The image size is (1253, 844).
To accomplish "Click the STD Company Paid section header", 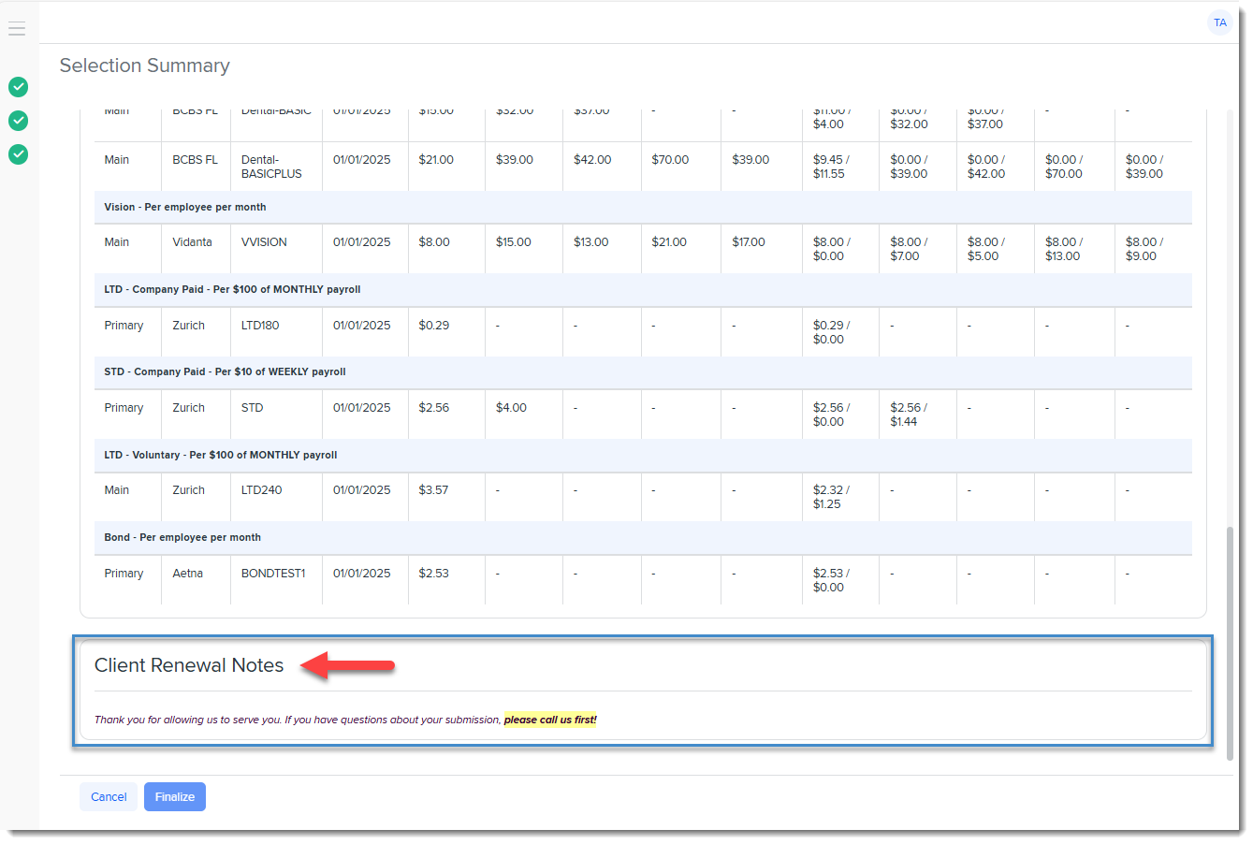I will coord(225,372).
